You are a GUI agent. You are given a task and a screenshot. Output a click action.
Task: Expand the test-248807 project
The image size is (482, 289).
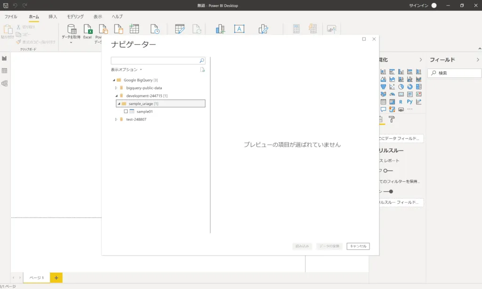pos(116,119)
